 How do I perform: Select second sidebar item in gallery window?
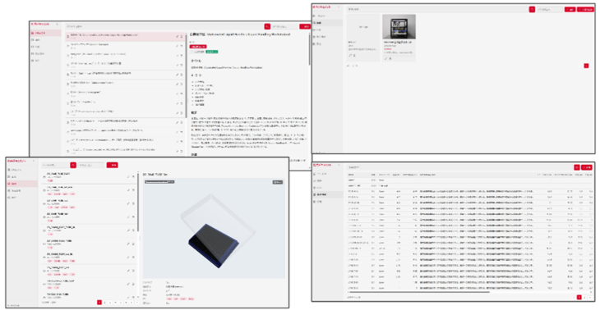tap(327, 23)
